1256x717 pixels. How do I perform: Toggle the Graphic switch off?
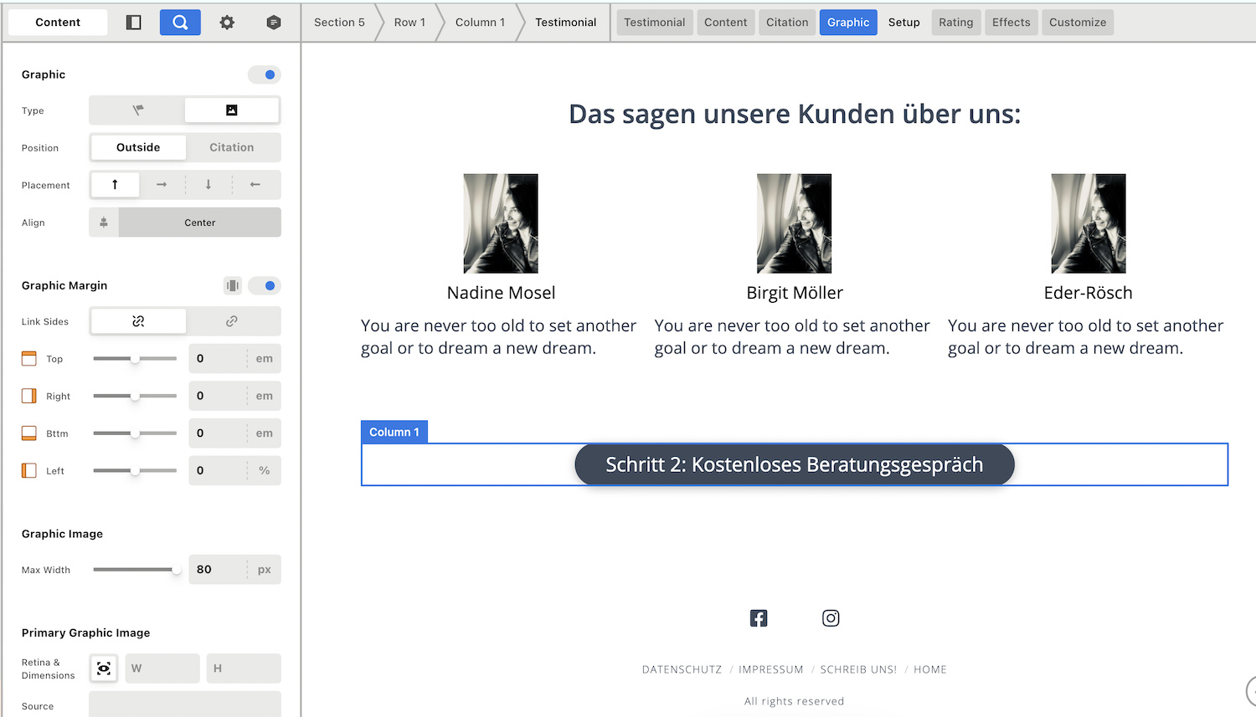[x=265, y=74]
